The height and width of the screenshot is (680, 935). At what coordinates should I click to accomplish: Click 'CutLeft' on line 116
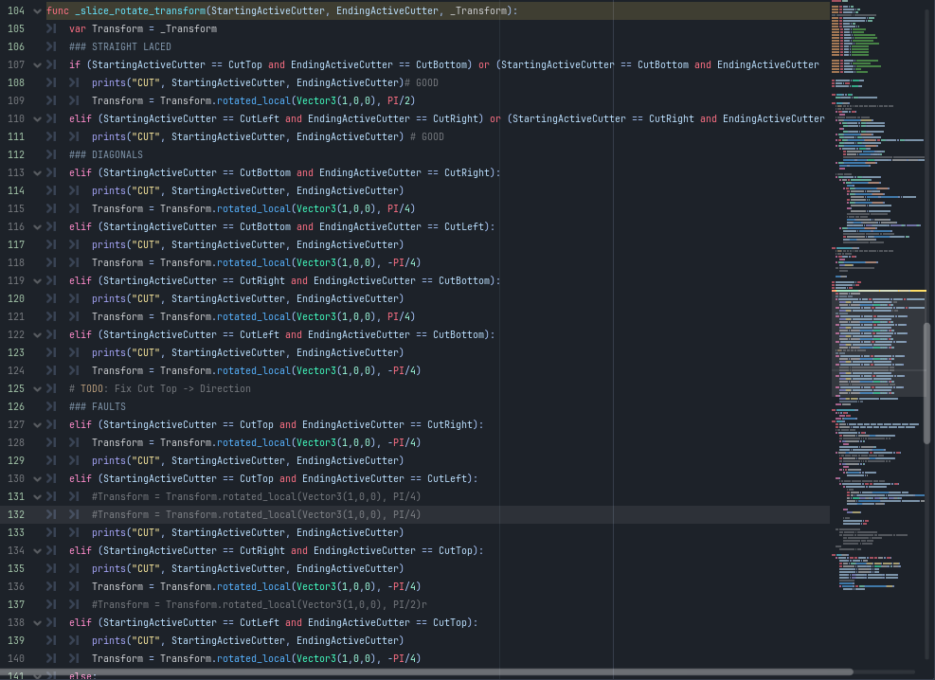point(464,226)
